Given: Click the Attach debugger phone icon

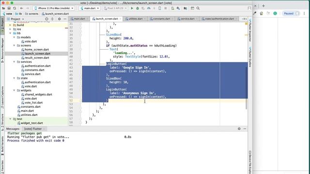Looking at the screenshot, I should tap(160, 8).
